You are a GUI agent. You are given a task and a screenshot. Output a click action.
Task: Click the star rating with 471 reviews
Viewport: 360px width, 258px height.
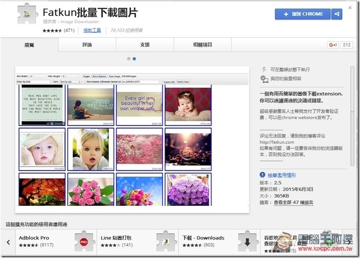click(x=52, y=30)
